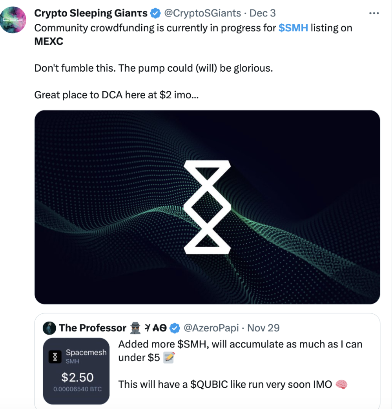This screenshot has height=409, width=392.
Task: Click verified badge beside Crypto Sleeping Giants
Action: (156, 13)
